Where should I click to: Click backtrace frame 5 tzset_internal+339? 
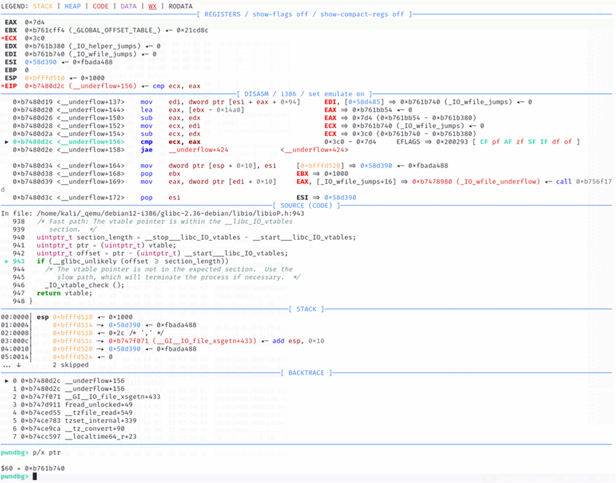click(74, 421)
